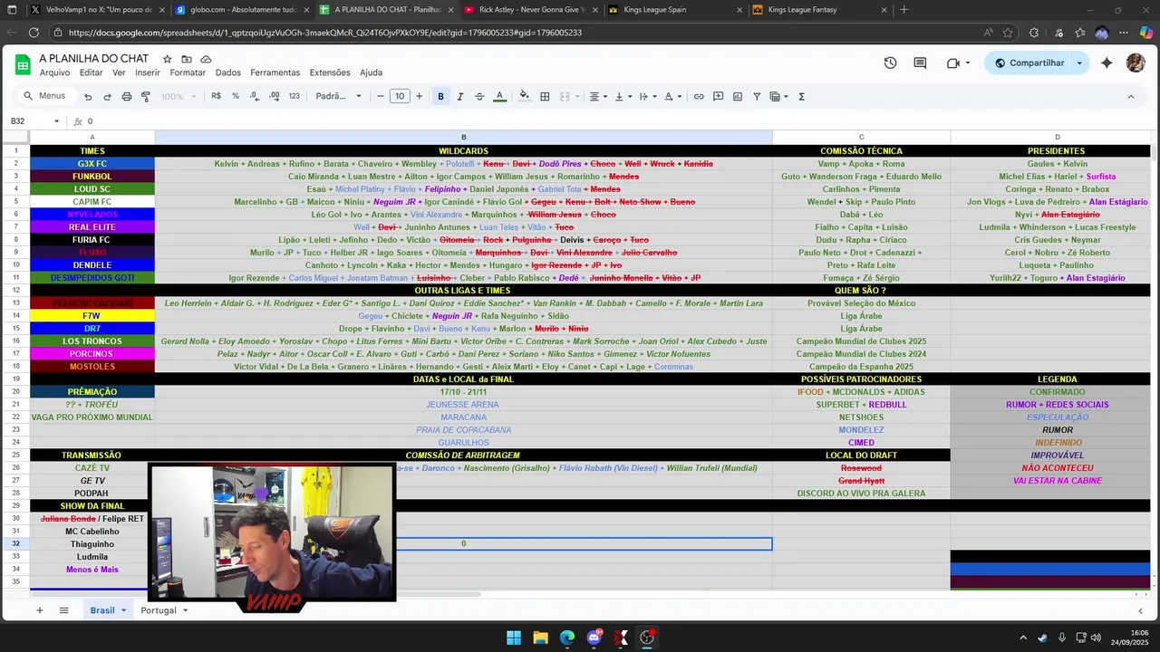
Task: Print the spreadsheet
Action: click(126, 96)
